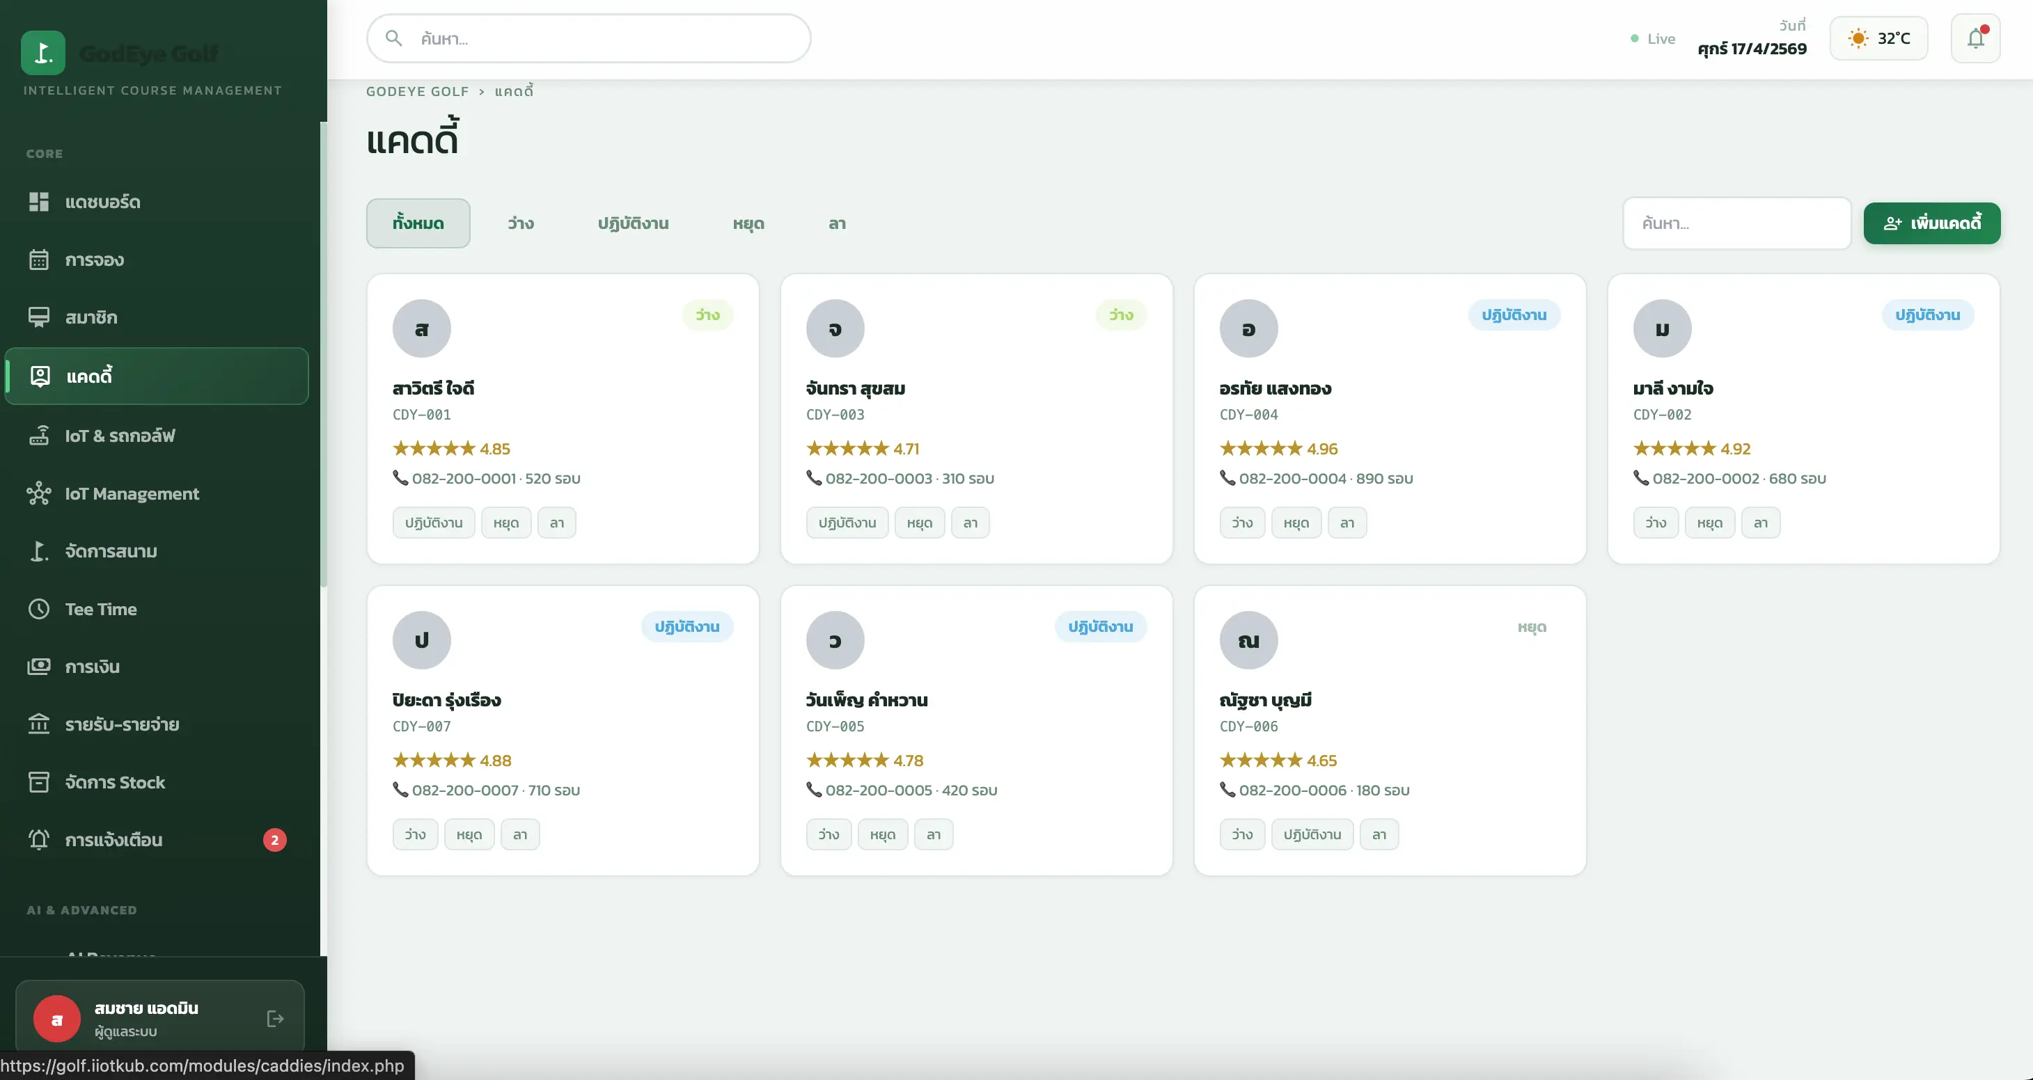The width and height of the screenshot is (2033, 1080).
Task: Set สาวิตรี ใจดี to ลา
Action: [557, 522]
